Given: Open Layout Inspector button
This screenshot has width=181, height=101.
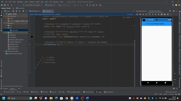Looking at the screenshot, I should pyautogui.click(x=171, y=92).
